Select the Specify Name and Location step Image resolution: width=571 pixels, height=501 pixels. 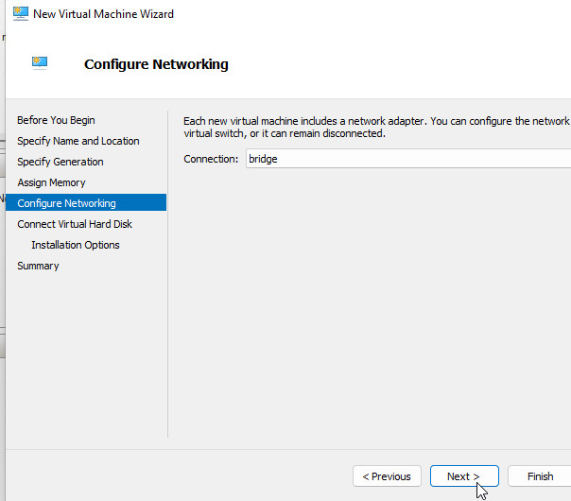78,141
